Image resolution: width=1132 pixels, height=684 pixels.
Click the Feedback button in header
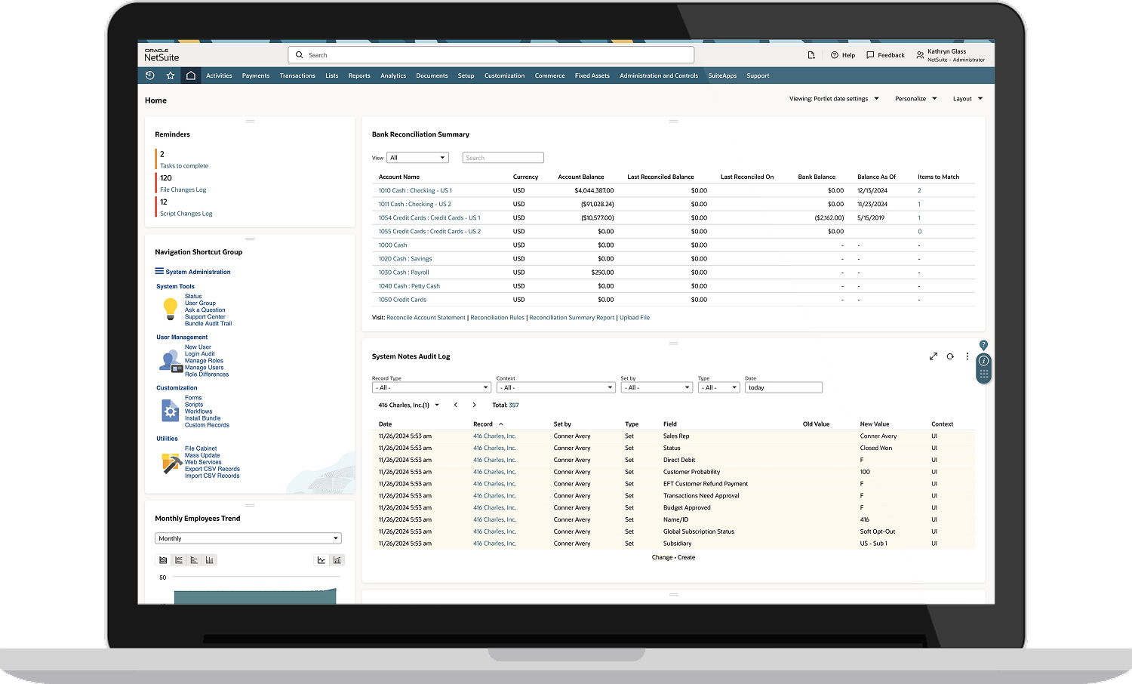coord(885,55)
